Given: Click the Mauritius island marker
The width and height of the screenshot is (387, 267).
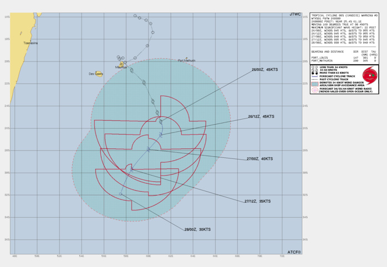Looking at the screenshot, I should coord(121,65).
